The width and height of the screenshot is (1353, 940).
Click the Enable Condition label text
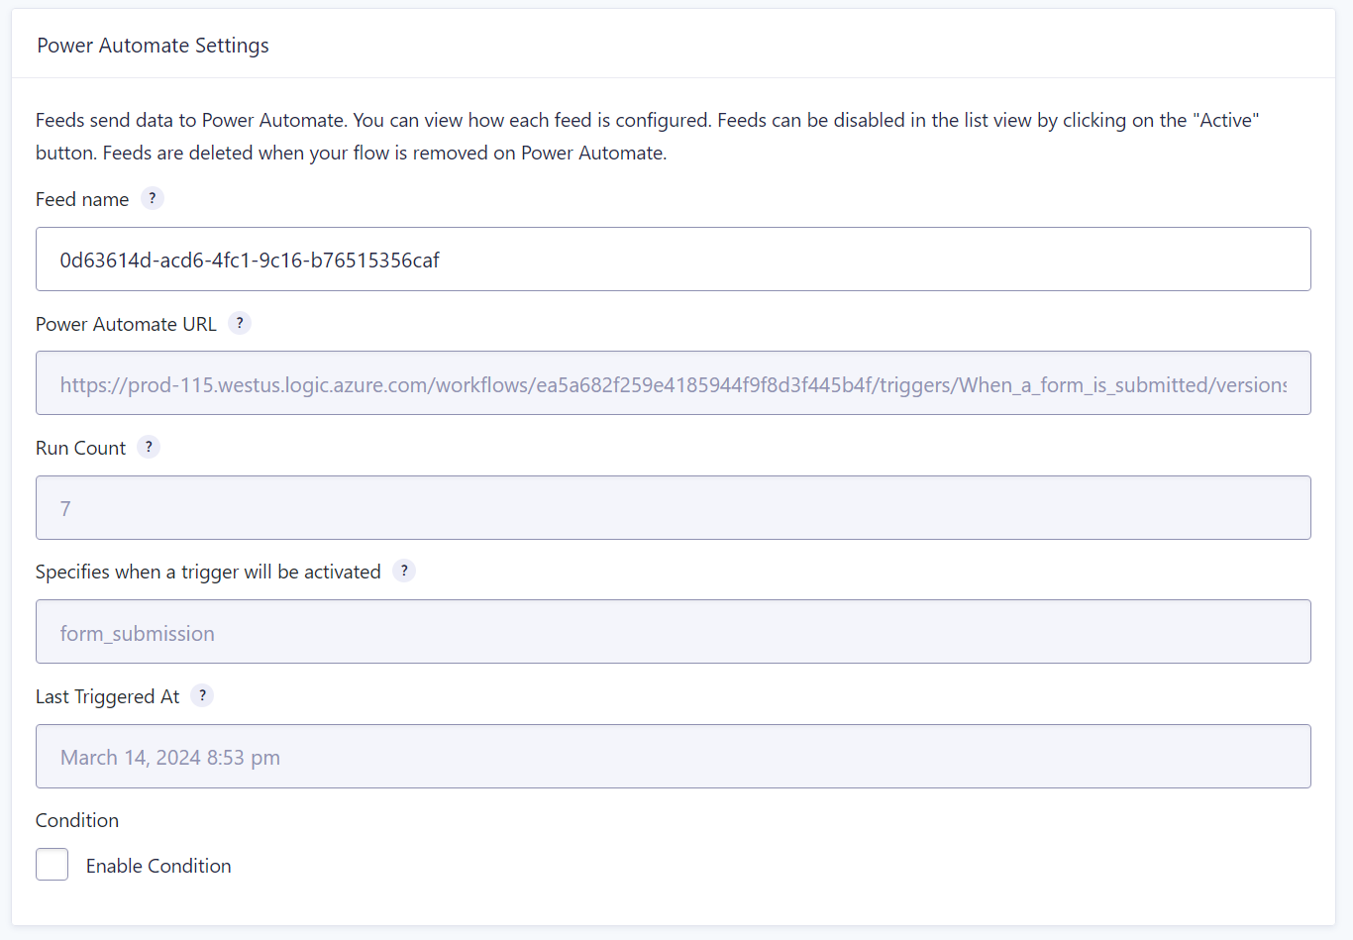point(158,866)
